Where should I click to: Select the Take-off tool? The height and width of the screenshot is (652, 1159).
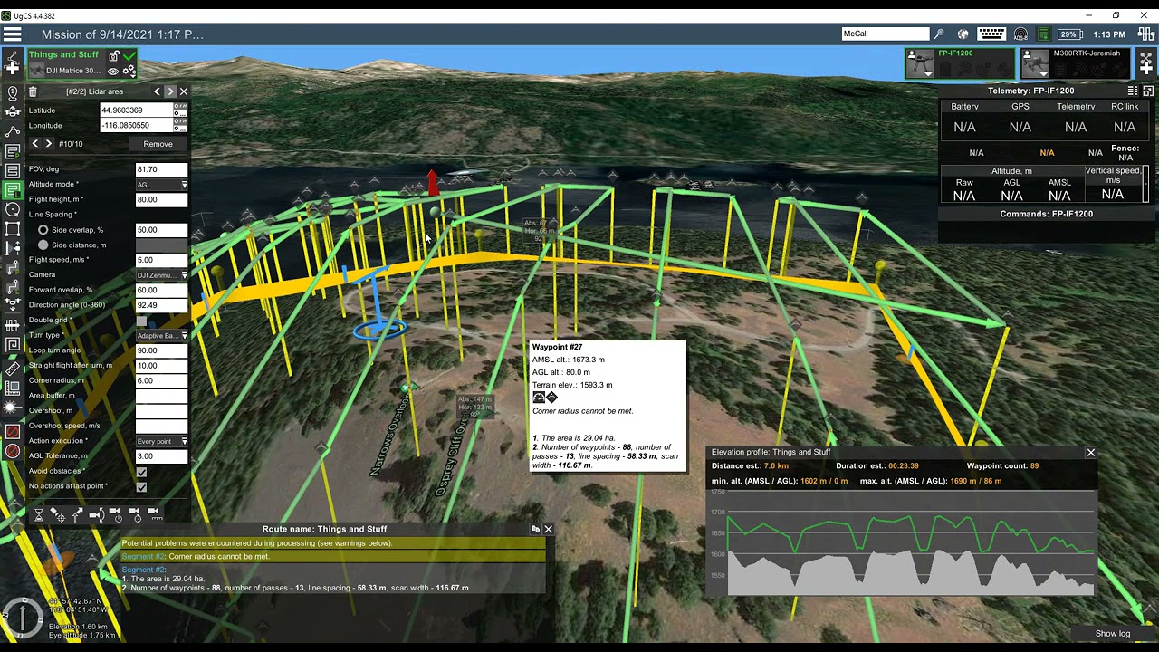point(13,111)
